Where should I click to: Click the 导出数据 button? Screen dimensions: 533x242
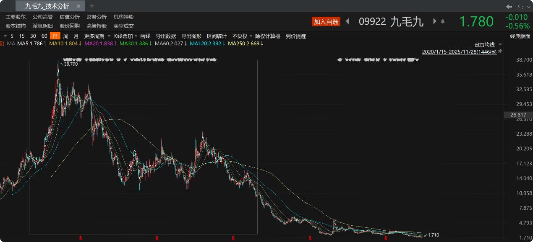pyautogui.click(x=166, y=36)
